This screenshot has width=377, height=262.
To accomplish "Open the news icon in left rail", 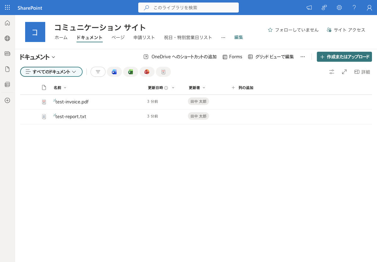I will [8, 54].
